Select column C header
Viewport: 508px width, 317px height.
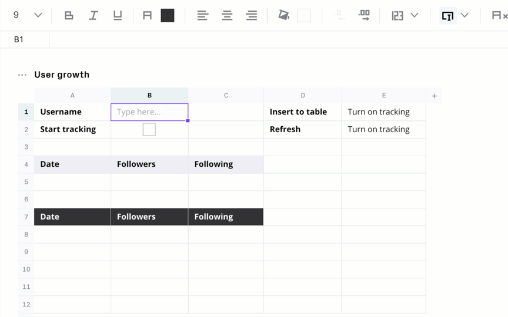click(226, 96)
